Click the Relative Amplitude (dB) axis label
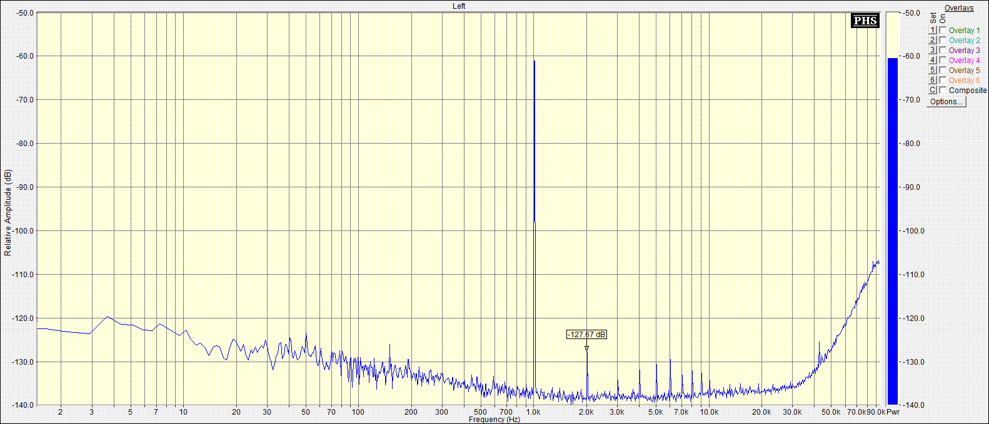Screen dimensions: 989x424 (8, 212)
